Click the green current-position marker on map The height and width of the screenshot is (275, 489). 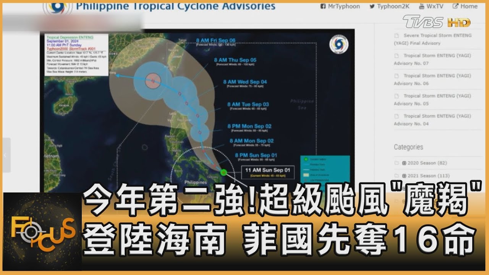click(224, 172)
